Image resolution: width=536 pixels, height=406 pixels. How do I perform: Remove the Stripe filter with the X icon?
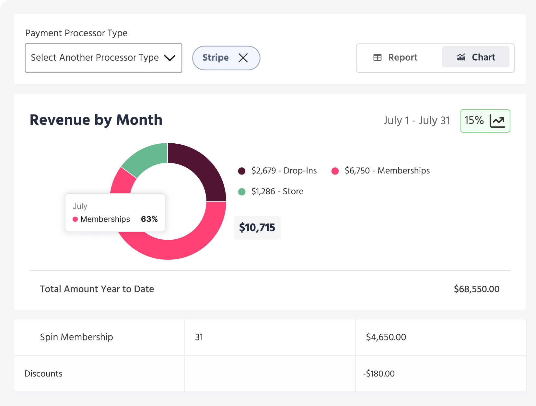point(243,58)
